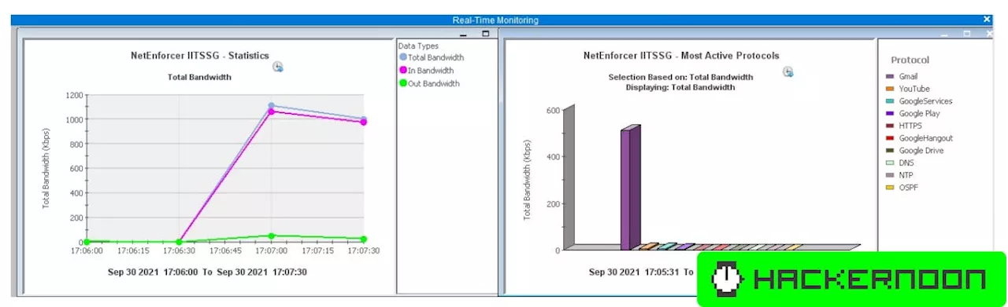Minimize the Statistics chart panel
1008x307 pixels.
click(x=463, y=35)
